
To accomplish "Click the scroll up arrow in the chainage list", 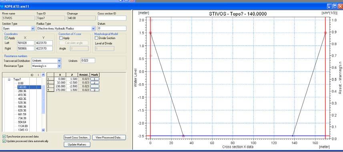I will tap(43, 75).
